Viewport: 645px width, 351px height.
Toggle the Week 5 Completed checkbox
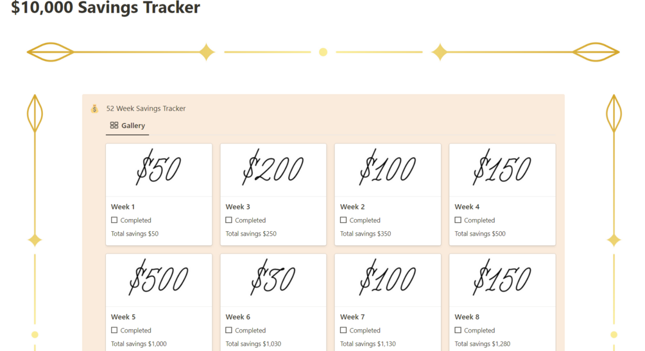(114, 331)
